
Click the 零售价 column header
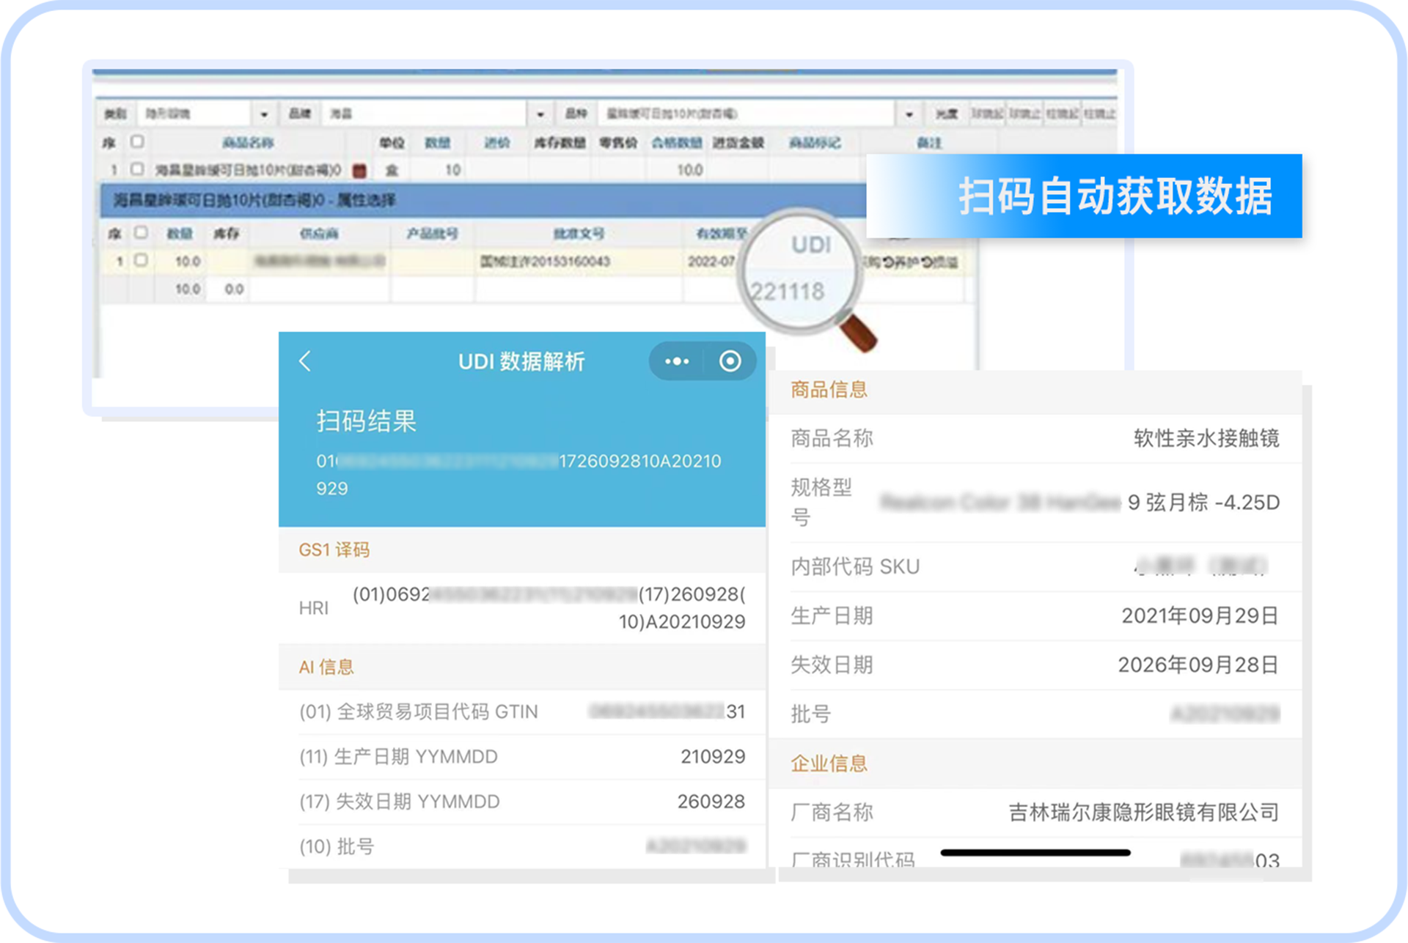pos(618,143)
